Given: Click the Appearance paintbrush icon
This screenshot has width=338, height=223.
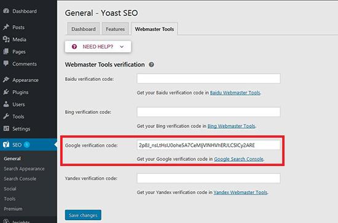Looking at the screenshot, I should pos(6,80).
